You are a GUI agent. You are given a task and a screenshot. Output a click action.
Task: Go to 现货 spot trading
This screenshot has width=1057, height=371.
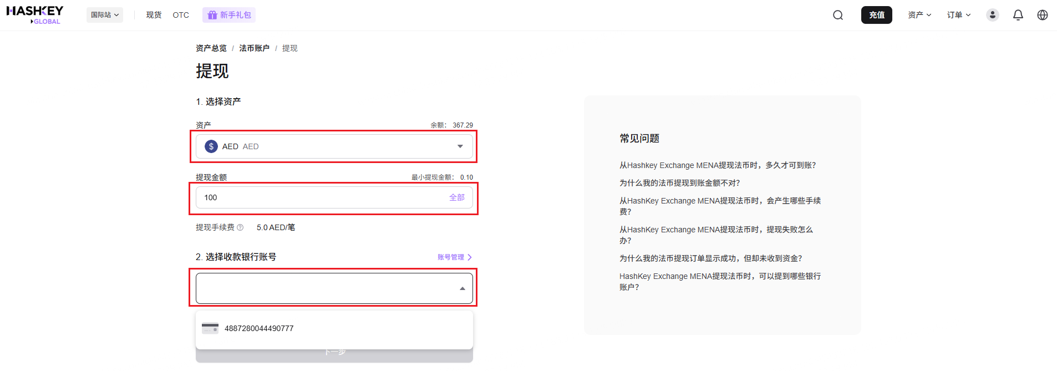tap(154, 15)
